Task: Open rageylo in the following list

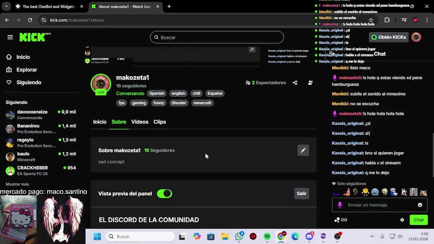Action: [41, 143]
